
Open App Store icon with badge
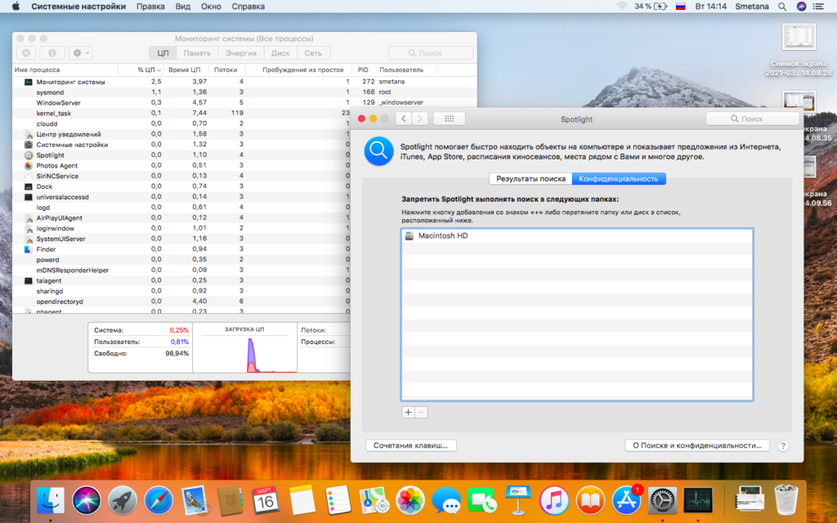pyautogui.click(x=626, y=501)
